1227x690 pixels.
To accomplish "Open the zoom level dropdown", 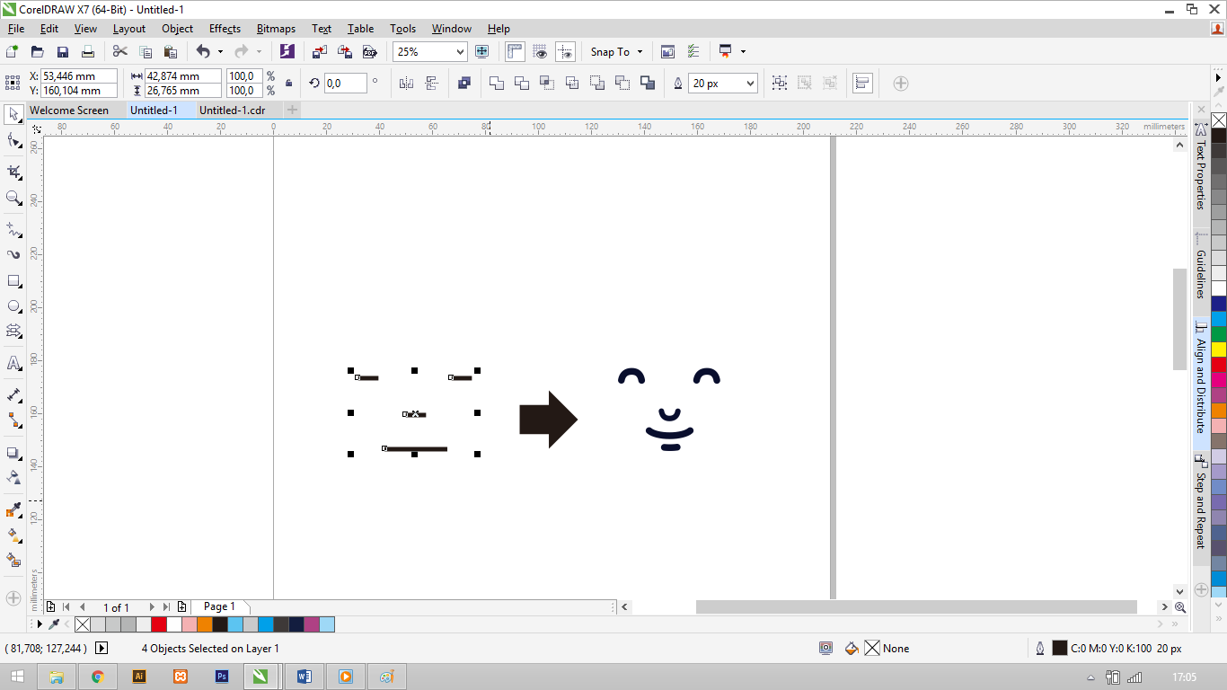I will (461, 51).
